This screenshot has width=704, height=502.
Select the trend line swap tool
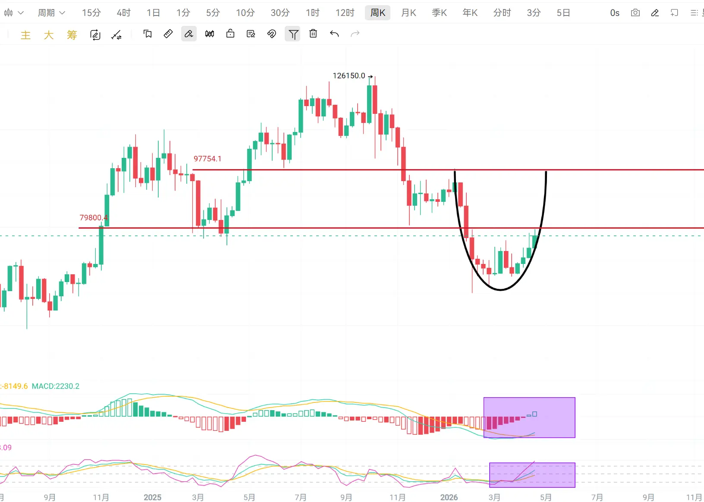(x=116, y=35)
